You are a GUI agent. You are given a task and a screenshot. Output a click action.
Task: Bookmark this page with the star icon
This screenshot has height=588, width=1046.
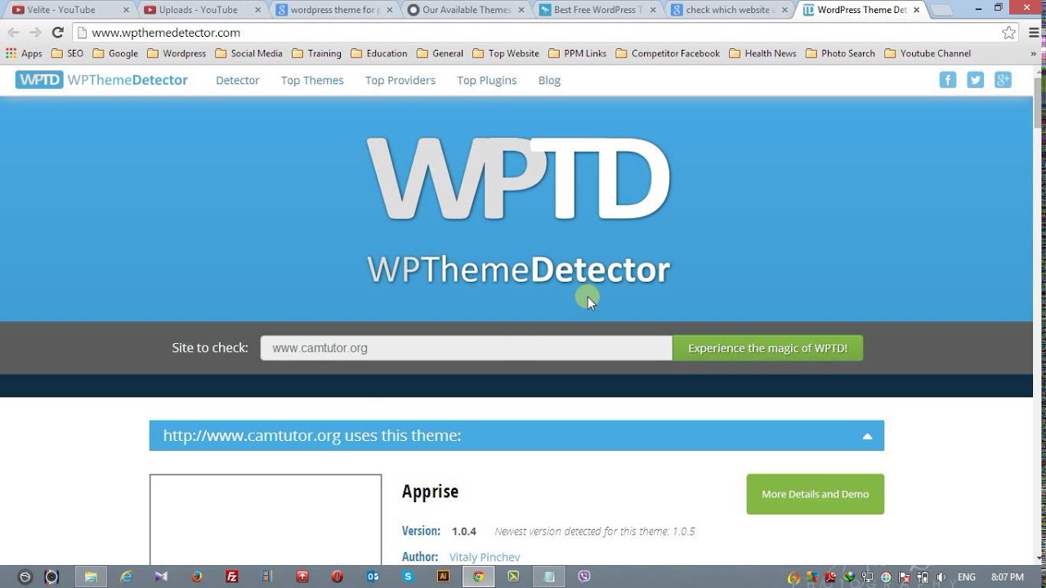1009,33
